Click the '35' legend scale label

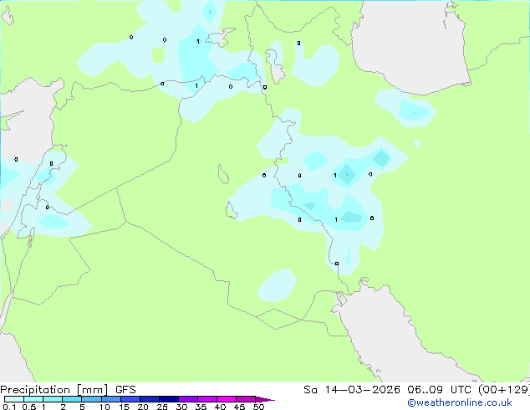pos(201,407)
